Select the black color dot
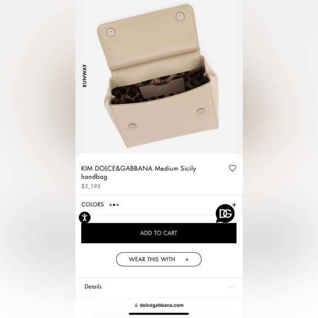The height and width of the screenshot is (318, 318). (x=114, y=205)
